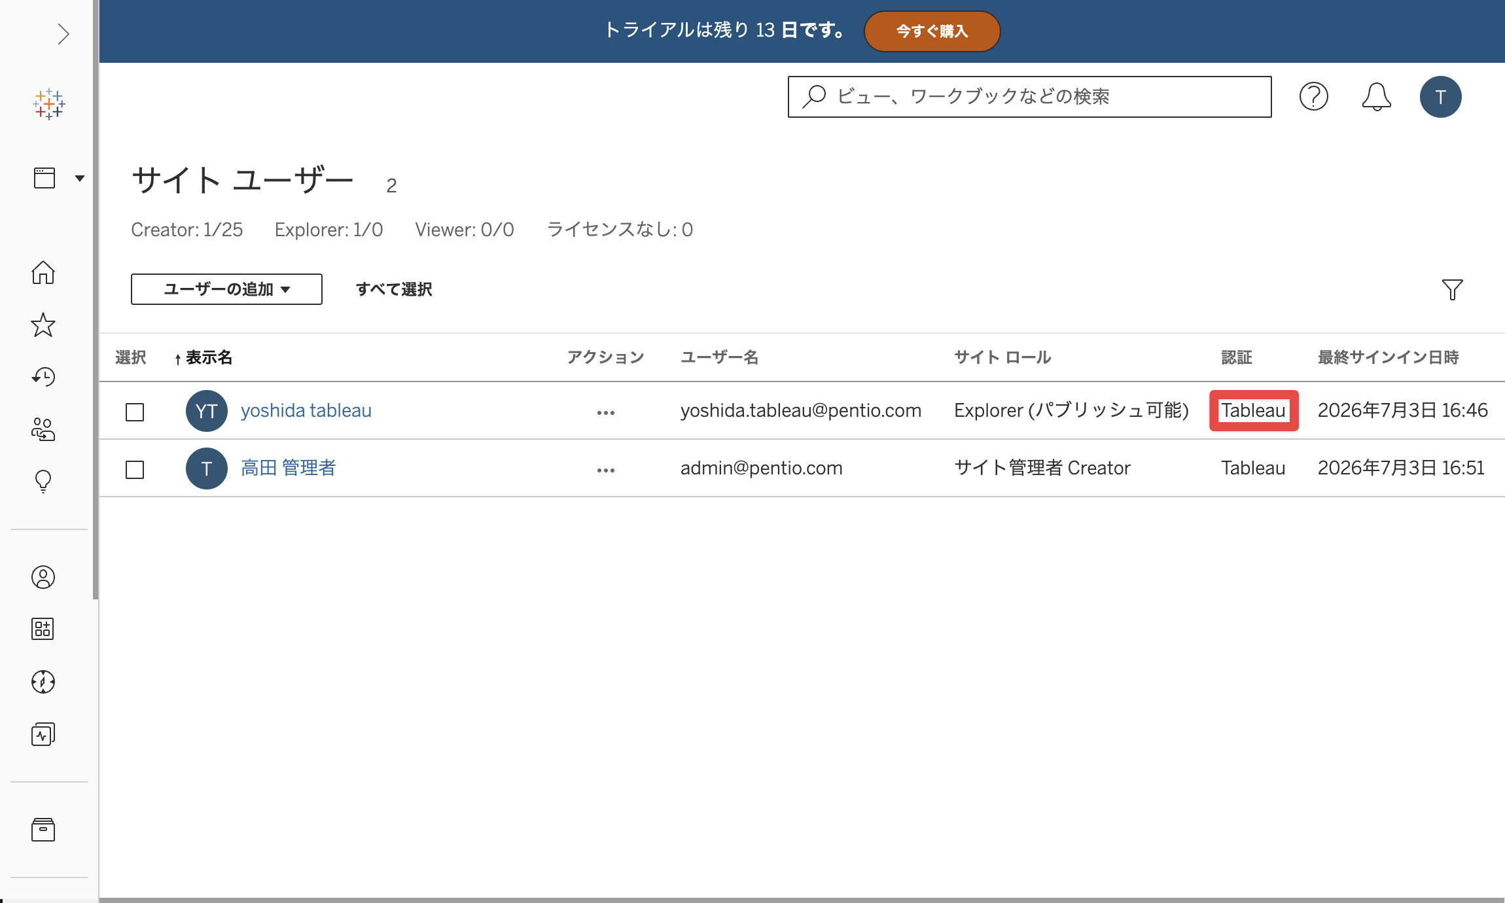Open the archive box icon in sidebar
The width and height of the screenshot is (1505, 903).
(x=43, y=830)
